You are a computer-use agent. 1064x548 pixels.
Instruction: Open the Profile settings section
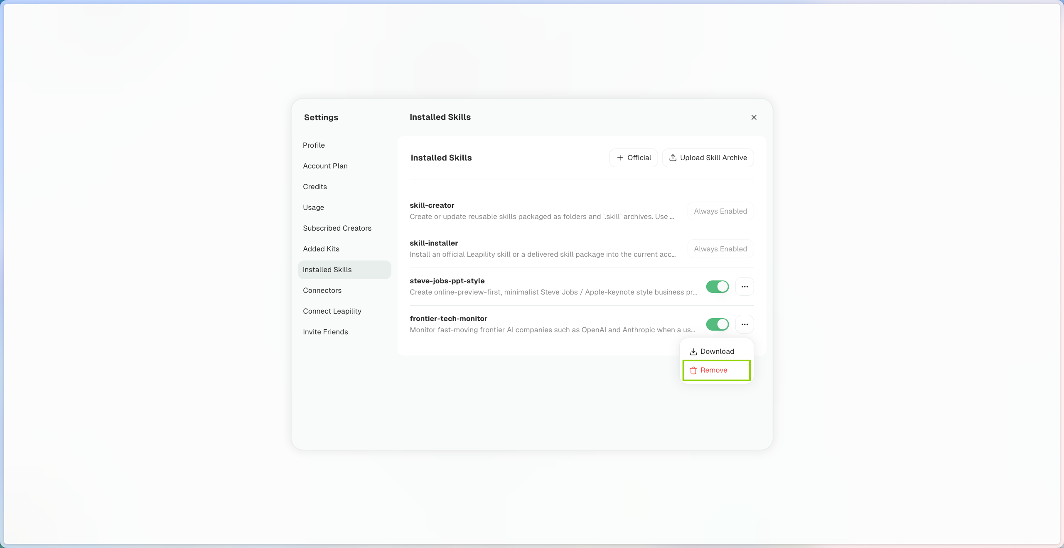(x=344, y=145)
